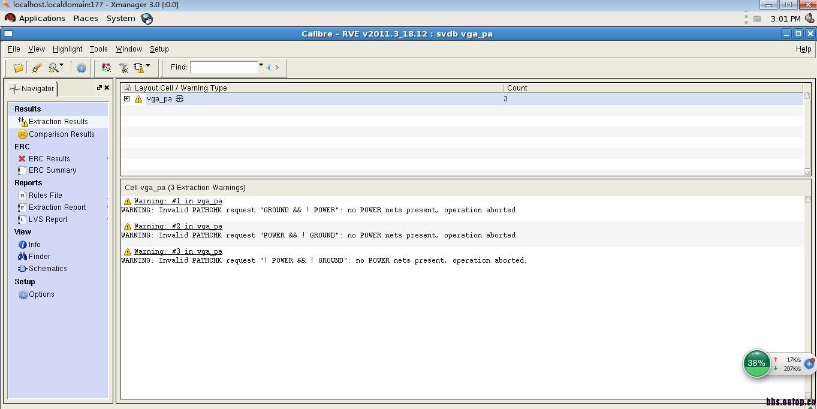Click into the Find input field
Screen dimensions: 817x409
(x=224, y=67)
